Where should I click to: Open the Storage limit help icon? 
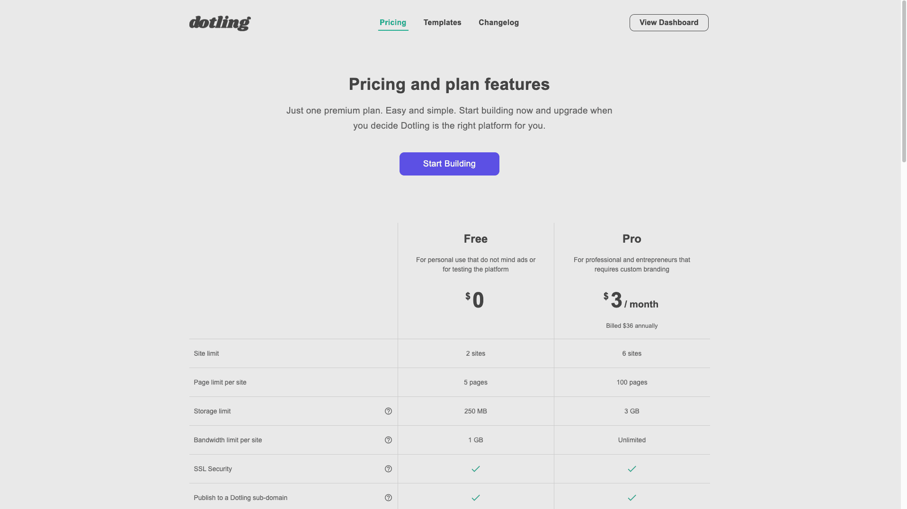[x=388, y=411]
